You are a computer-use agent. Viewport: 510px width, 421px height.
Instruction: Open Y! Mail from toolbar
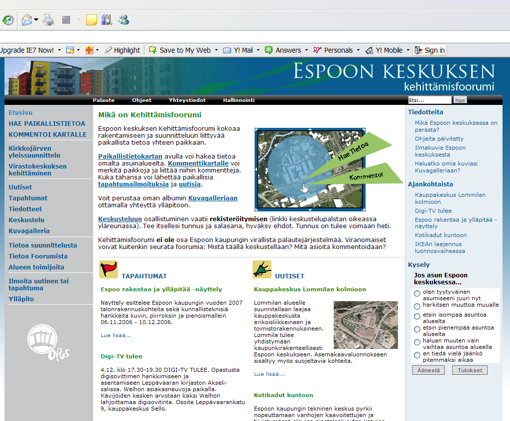tap(238, 50)
